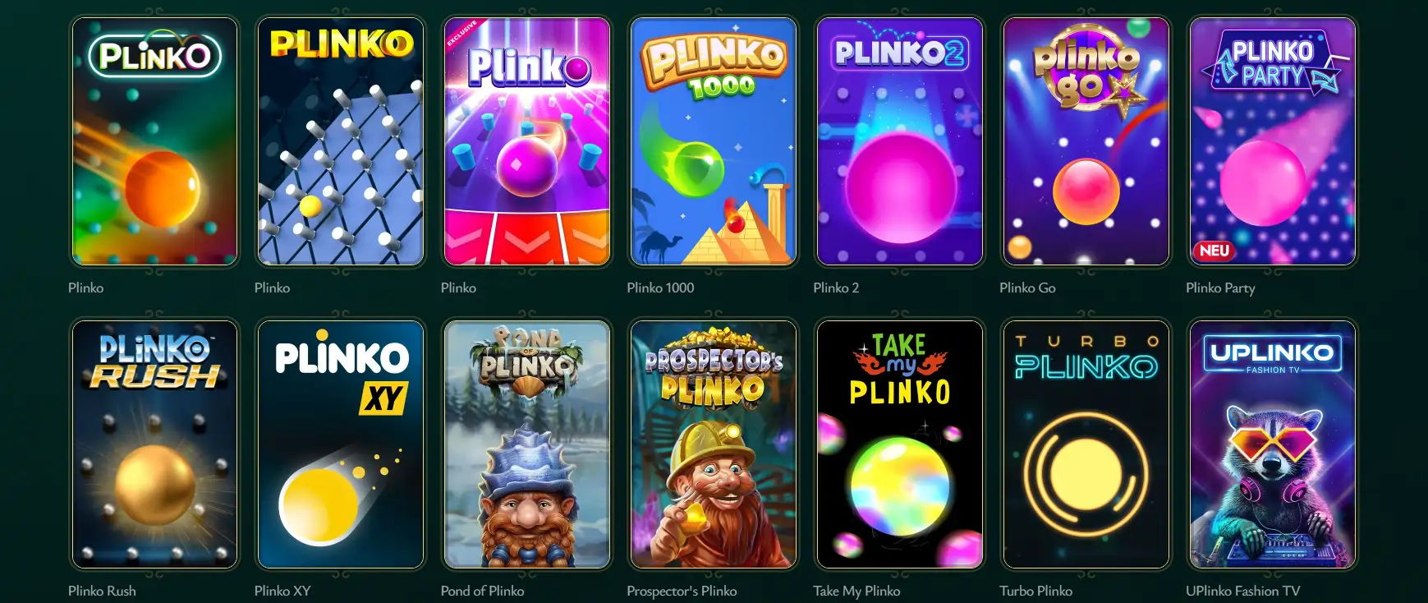The width and height of the screenshot is (1428, 603).
Task: Open the exclusive Plinko game card
Action: point(527,141)
